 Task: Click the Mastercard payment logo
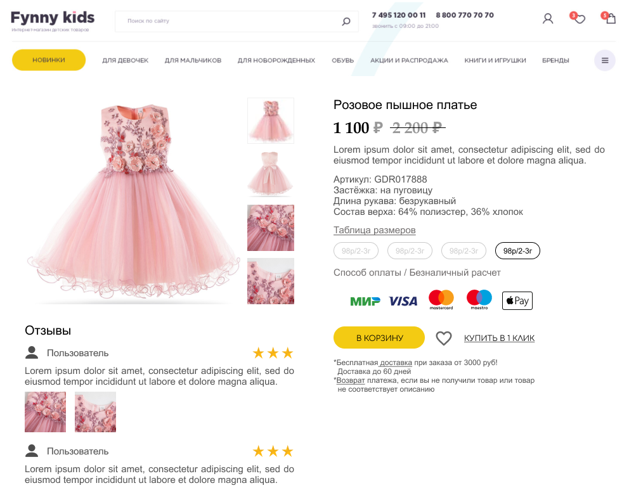click(x=441, y=300)
